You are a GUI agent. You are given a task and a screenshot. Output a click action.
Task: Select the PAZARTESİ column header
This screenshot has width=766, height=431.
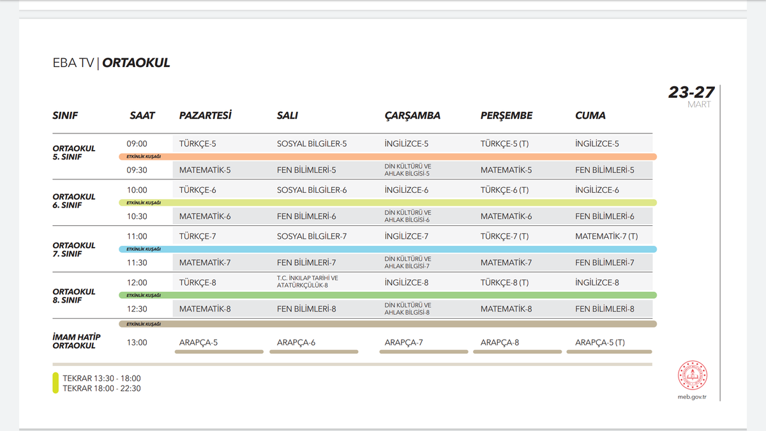coord(203,116)
